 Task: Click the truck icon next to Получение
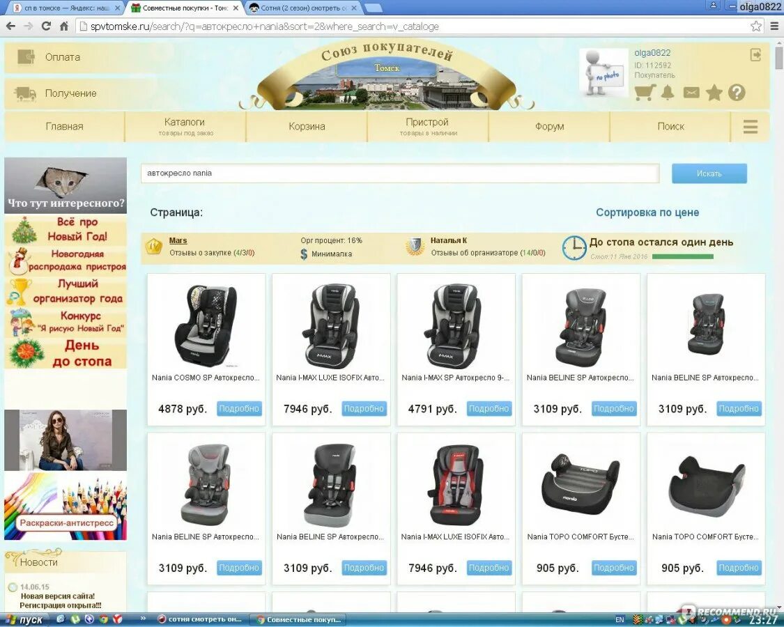25,93
